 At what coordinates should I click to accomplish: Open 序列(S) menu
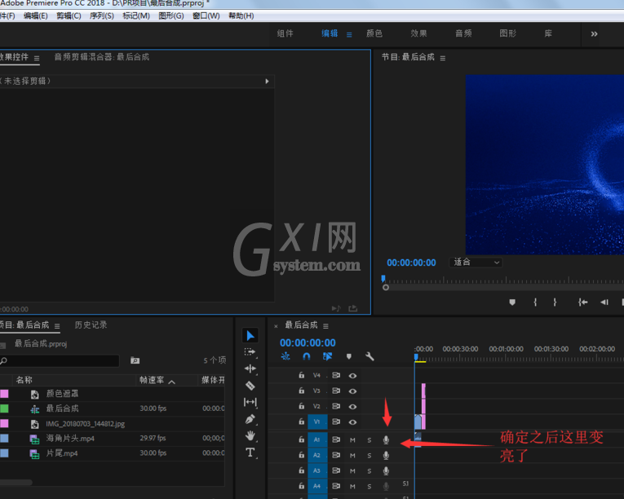coord(102,16)
